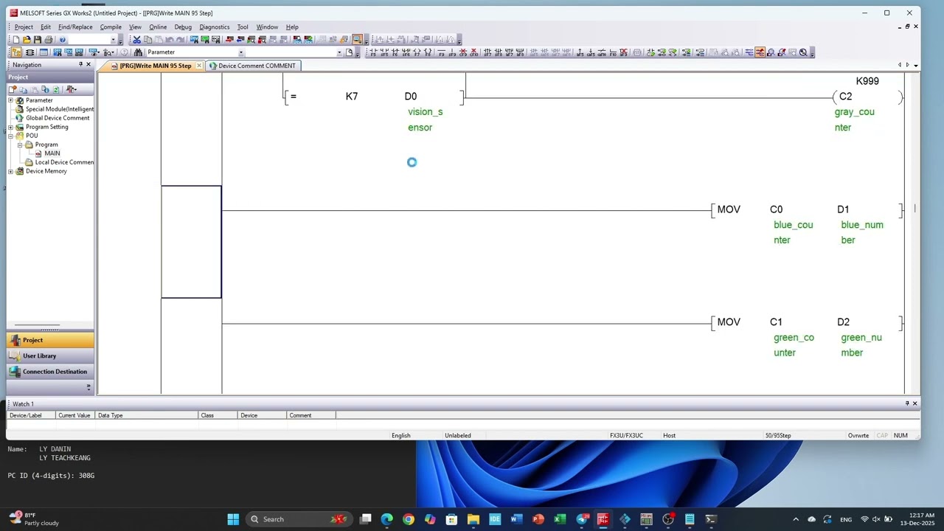Click the refresh icon in Project panel toolbar
The width and height of the screenshot is (944, 531).
[55, 89]
